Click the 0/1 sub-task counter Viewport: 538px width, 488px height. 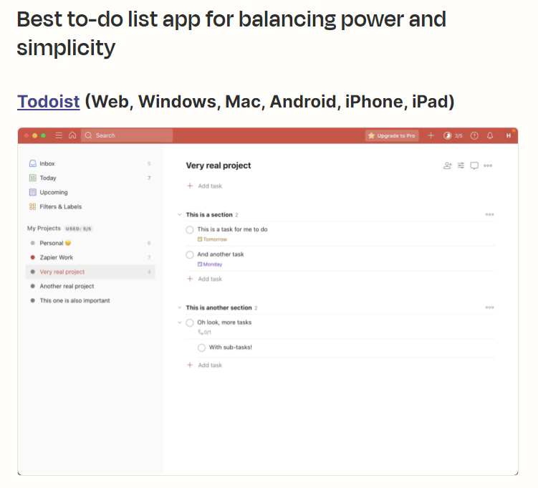[x=204, y=332]
